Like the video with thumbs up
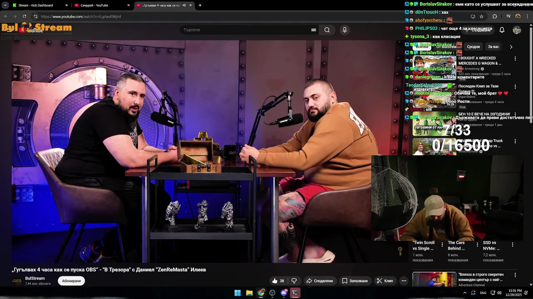The height and width of the screenshot is (299, 533). (278, 281)
